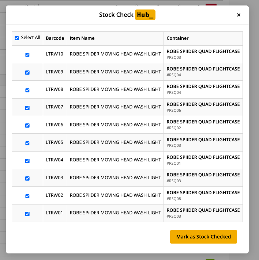
Task: Click the item name in LTRW07 row
Action: pos(115,107)
